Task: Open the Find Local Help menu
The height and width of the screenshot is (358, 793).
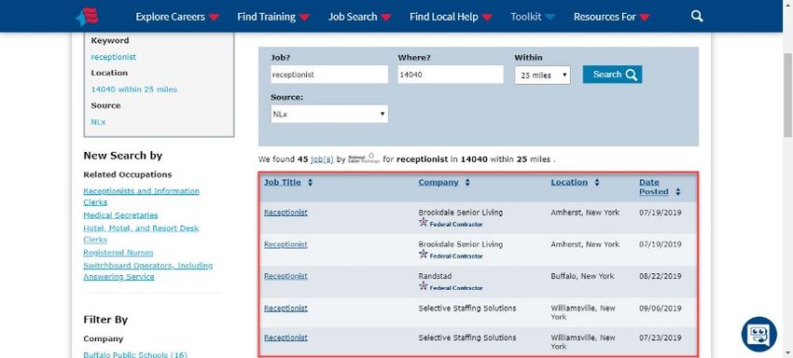Action: [x=452, y=17]
